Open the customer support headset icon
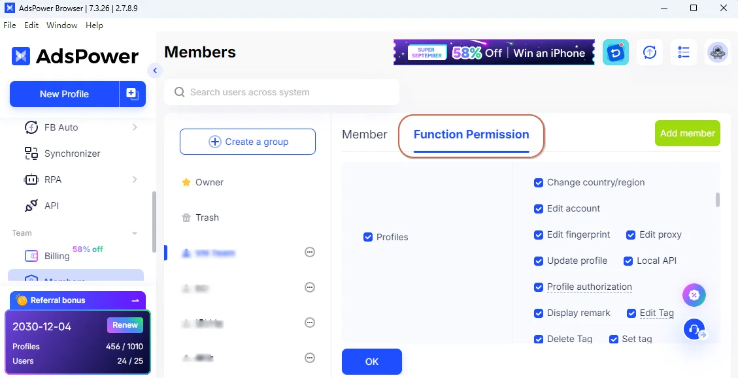This screenshot has height=378, width=738. 694,330
